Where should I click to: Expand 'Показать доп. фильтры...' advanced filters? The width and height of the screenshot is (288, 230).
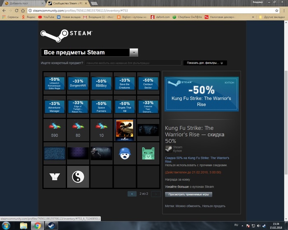click(x=205, y=63)
